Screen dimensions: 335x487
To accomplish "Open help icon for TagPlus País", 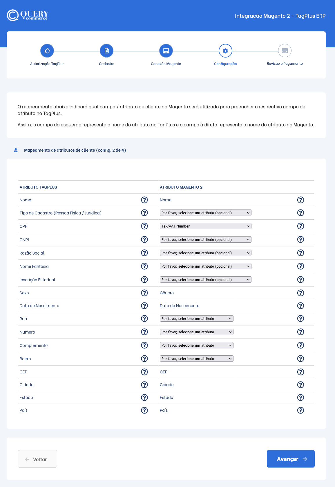I will pyautogui.click(x=144, y=410).
